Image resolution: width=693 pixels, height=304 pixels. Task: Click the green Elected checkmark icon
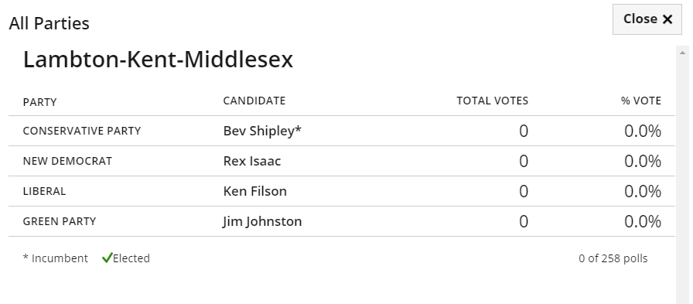click(107, 258)
